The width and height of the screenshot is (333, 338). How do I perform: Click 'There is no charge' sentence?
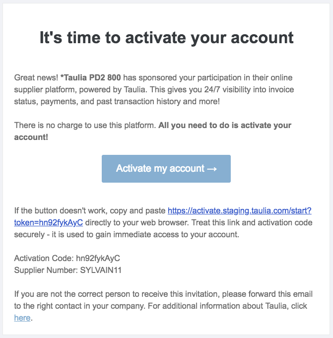point(85,125)
